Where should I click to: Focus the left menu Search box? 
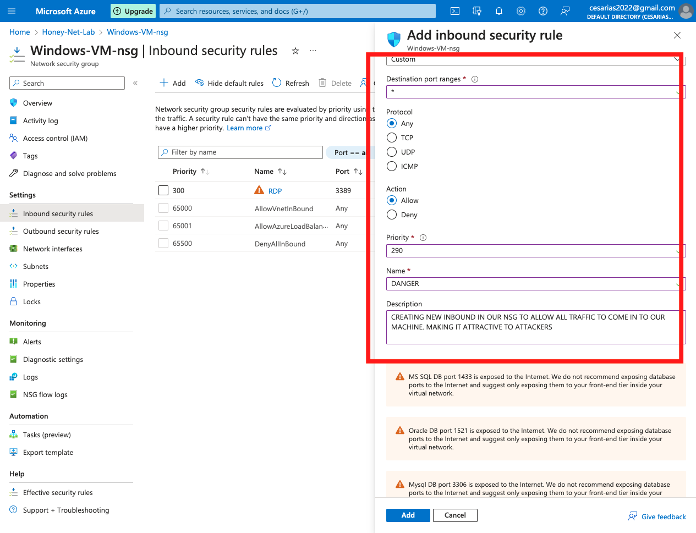click(x=67, y=83)
